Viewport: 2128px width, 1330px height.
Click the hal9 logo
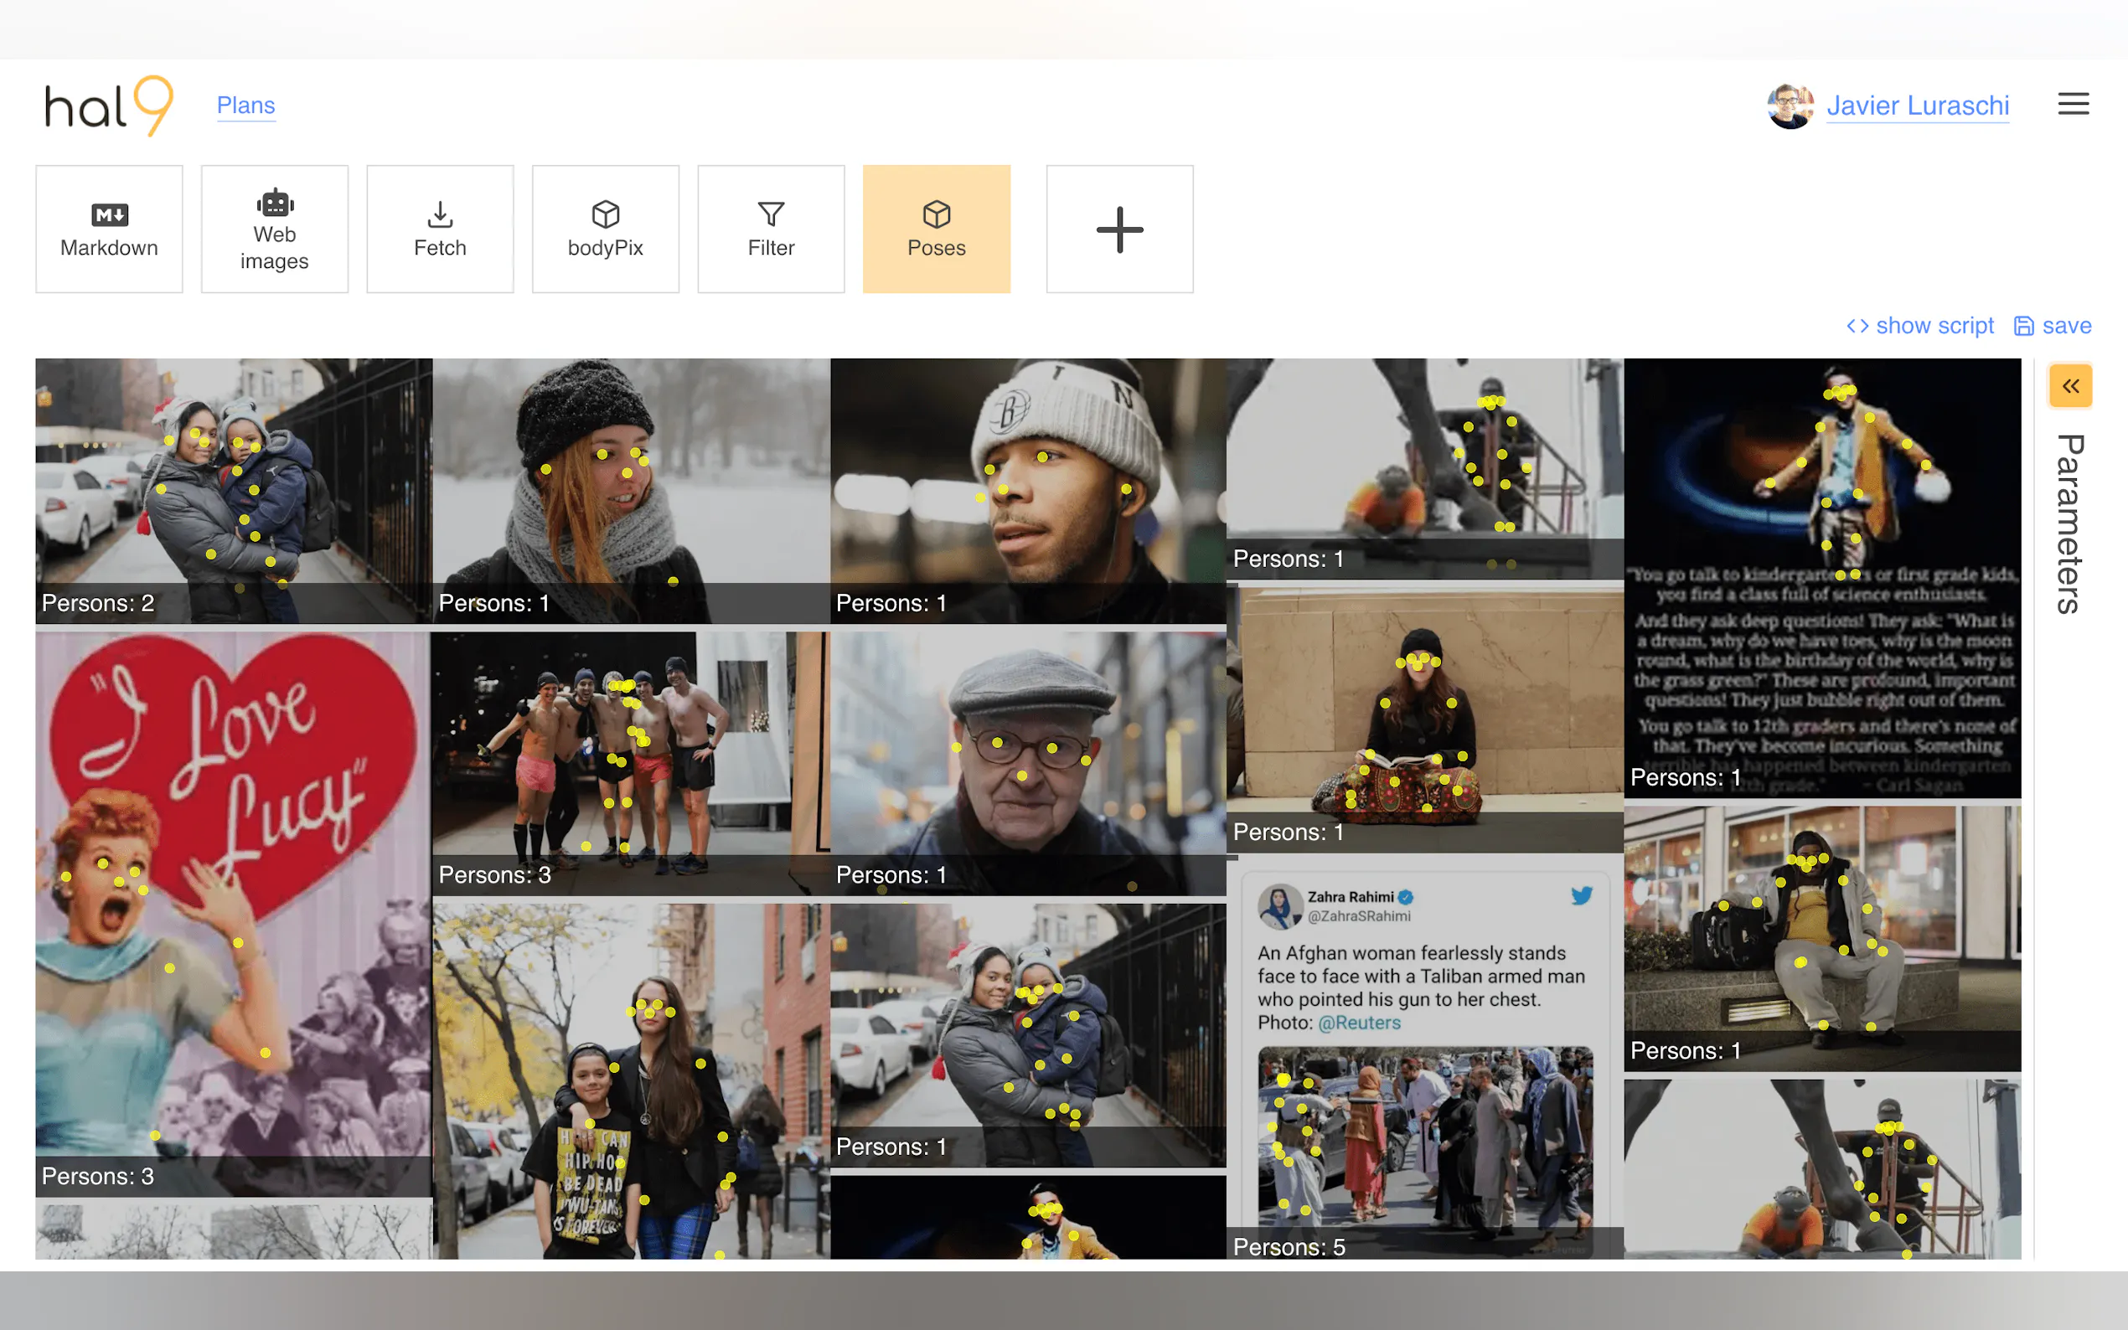pyautogui.click(x=109, y=106)
